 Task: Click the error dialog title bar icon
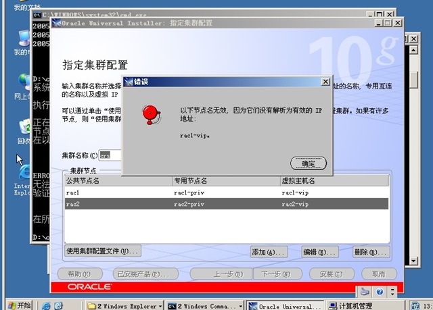pos(128,82)
